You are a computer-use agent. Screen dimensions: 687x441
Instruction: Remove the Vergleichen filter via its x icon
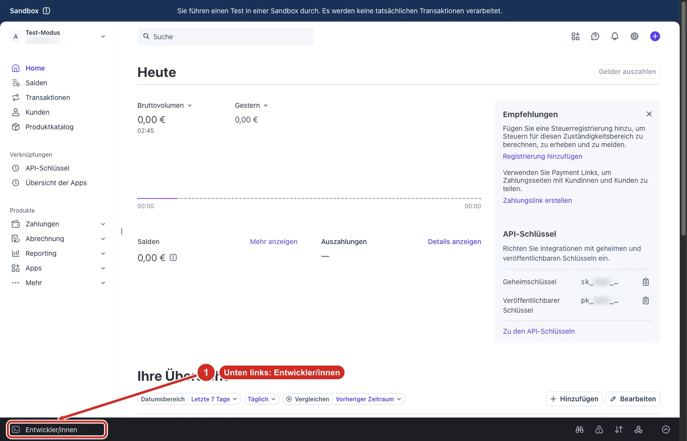click(x=289, y=399)
